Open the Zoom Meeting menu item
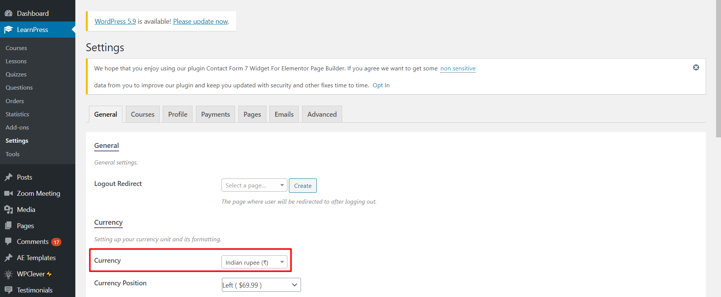 click(x=38, y=193)
